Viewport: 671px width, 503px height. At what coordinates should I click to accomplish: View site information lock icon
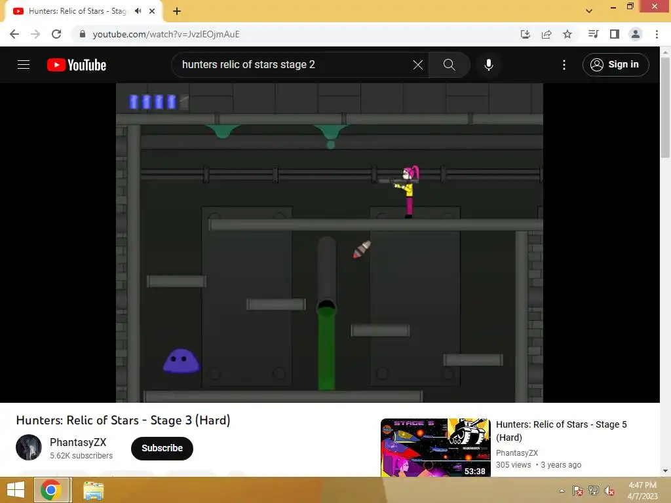click(83, 34)
